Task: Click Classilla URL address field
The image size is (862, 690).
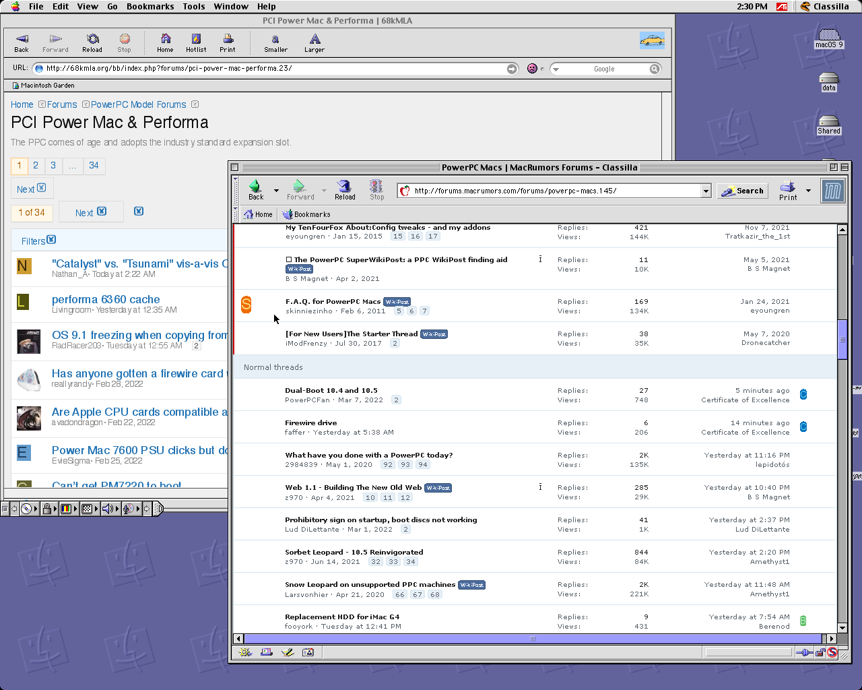Action: (x=556, y=191)
